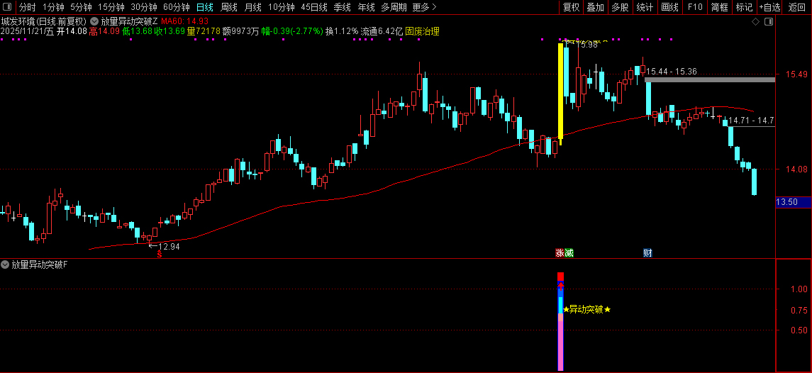The image size is (812, 373).
Task: Click the 固废治理 sector link
Action: click(x=422, y=31)
